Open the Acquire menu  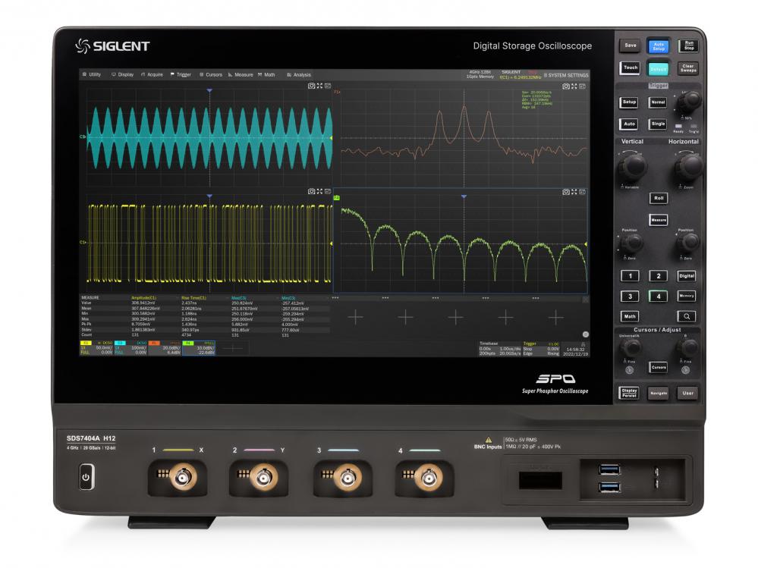(x=154, y=74)
